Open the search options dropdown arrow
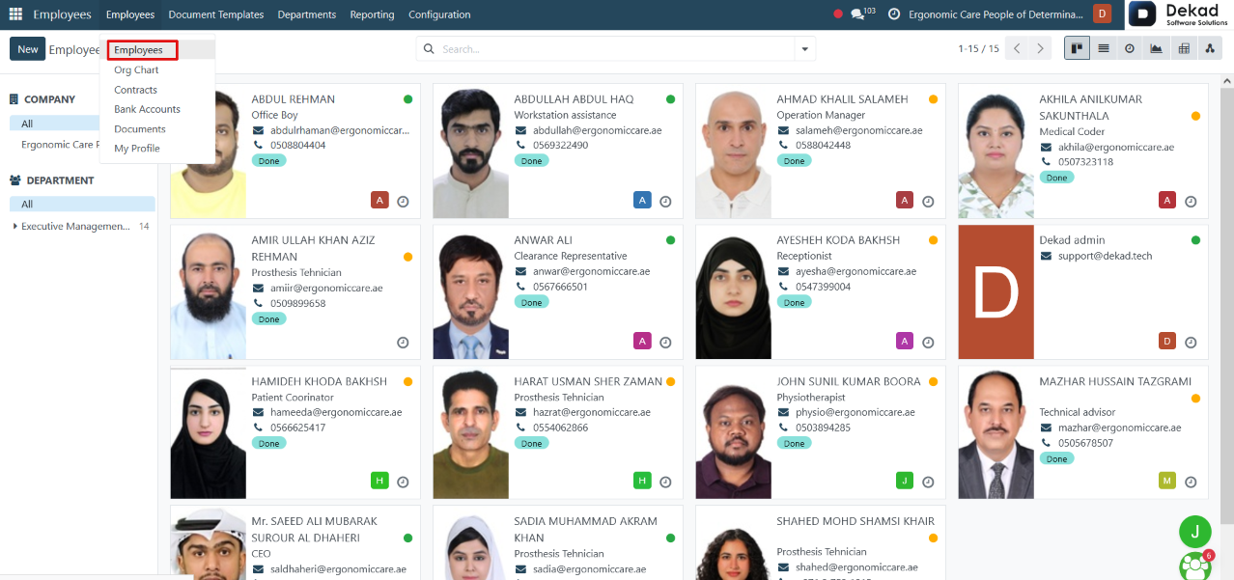This screenshot has height=580, width=1234. (804, 48)
